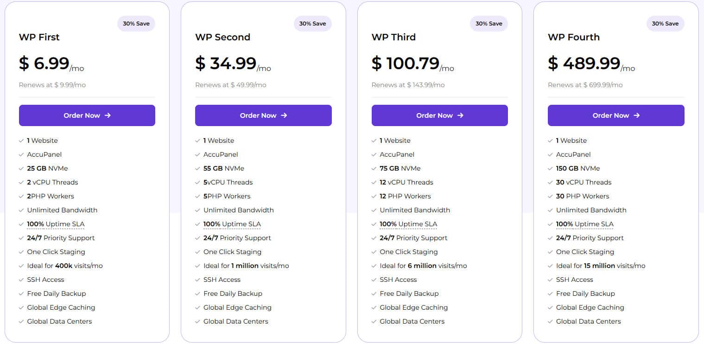Viewport: 704px width, 344px height.
Task: Click the checkmark beside 1 Website under WP First
Action: [22, 140]
